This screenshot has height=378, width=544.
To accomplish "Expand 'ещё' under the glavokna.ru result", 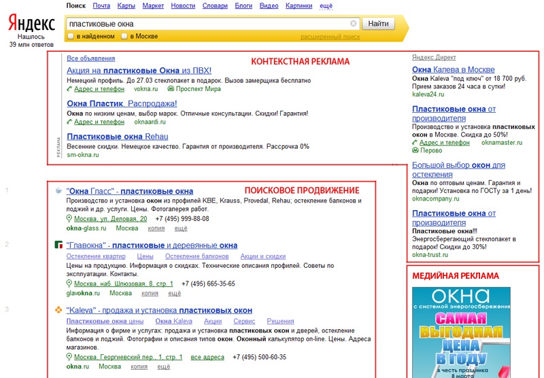I will (175, 293).
